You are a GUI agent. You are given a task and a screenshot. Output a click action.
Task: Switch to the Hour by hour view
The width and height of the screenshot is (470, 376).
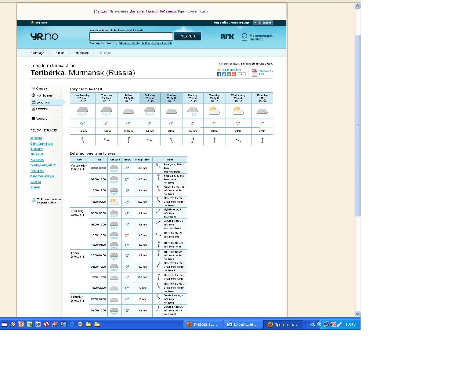pyautogui.click(x=44, y=95)
